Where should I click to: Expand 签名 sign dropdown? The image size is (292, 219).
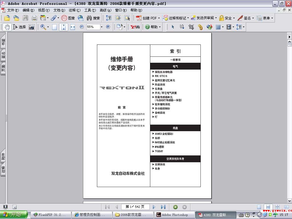point(253,18)
